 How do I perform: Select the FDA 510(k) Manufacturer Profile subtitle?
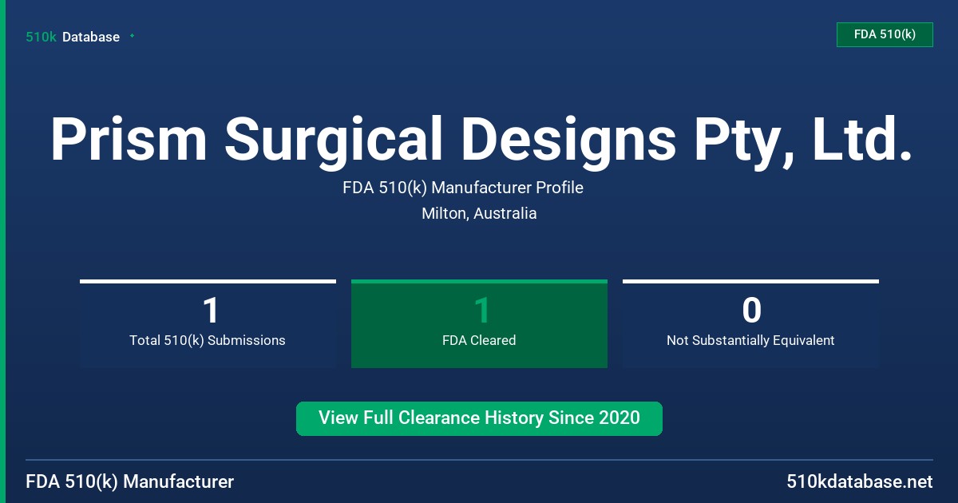[x=463, y=188]
